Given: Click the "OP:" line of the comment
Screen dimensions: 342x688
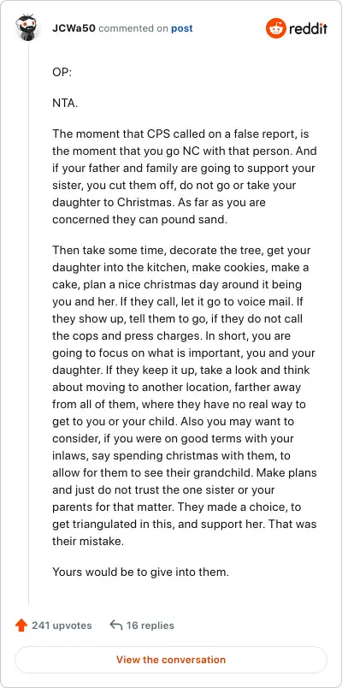Looking at the screenshot, I should coord(62,73).
